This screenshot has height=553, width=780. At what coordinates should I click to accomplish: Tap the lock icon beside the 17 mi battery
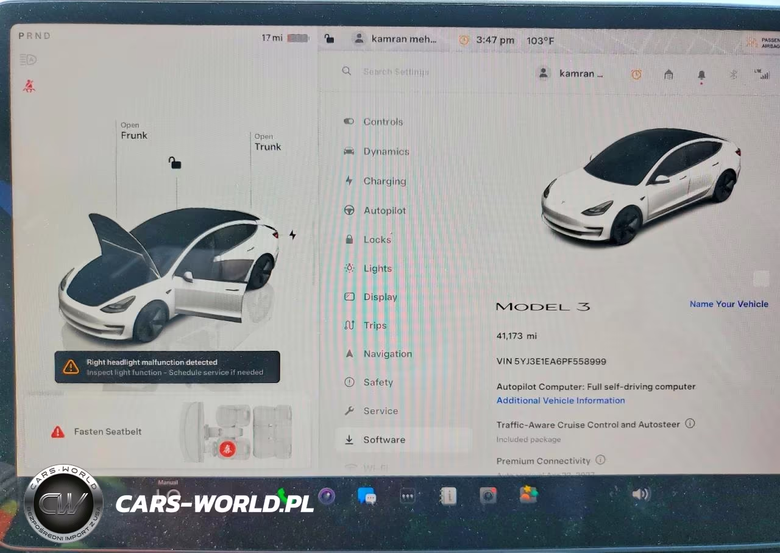329,39
